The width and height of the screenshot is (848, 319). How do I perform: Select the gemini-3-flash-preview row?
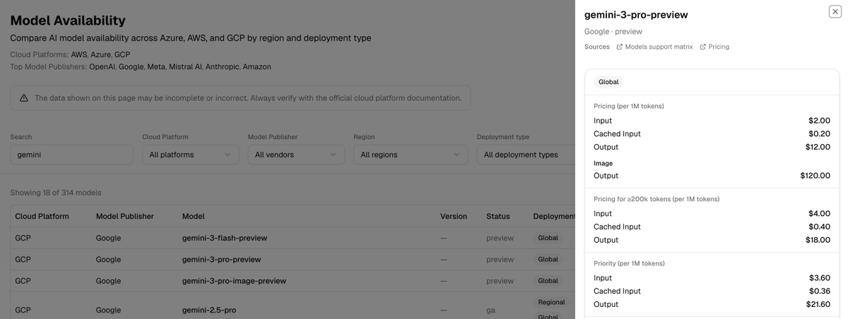coord(293,238)
